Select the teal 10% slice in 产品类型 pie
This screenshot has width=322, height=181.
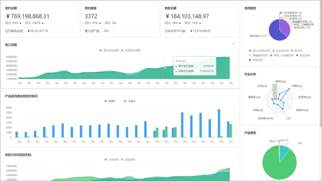click(284, 152)
